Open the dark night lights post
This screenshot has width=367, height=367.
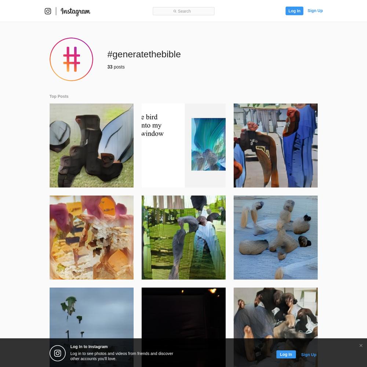click(183, 313)
